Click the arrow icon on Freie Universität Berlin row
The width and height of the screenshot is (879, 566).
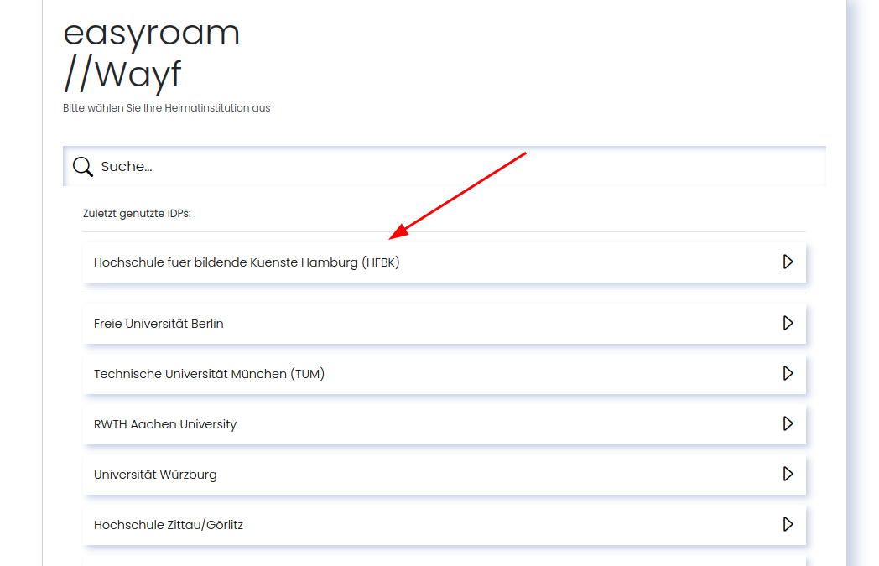point(788,323)
